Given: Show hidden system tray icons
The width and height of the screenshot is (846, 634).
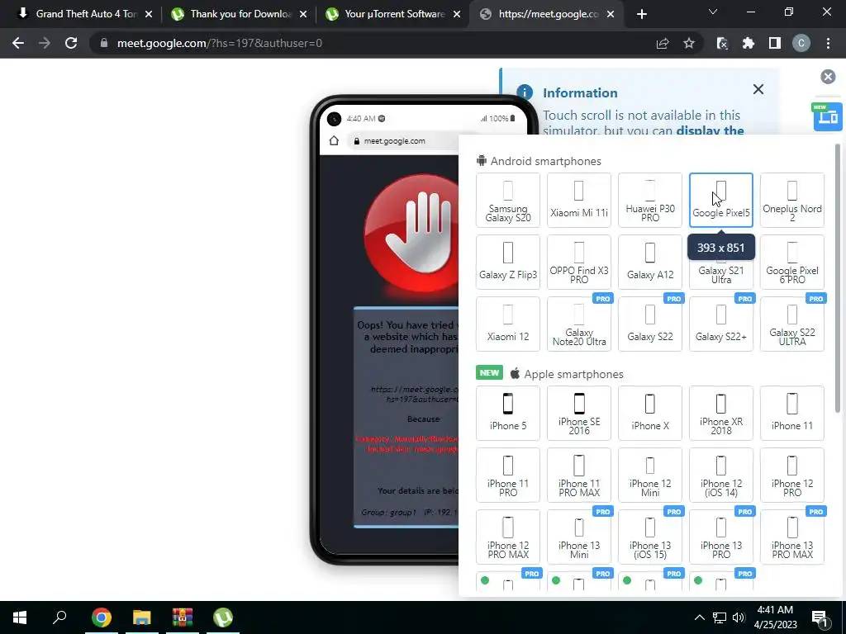Looking at the screenshot, I should (699, 617).
